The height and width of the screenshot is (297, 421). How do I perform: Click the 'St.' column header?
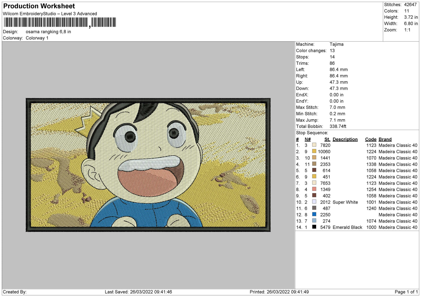(x=327, y=139)
